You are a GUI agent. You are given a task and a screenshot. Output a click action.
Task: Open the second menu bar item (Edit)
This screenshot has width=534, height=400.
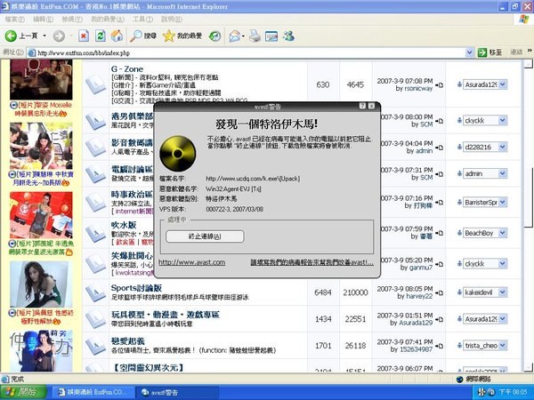(x=43, y=20)
